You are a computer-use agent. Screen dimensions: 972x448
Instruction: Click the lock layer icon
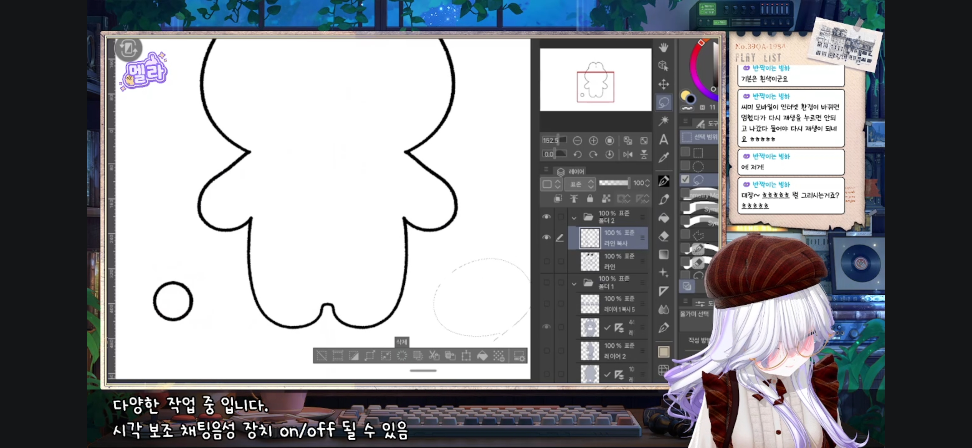coord(590,198)
